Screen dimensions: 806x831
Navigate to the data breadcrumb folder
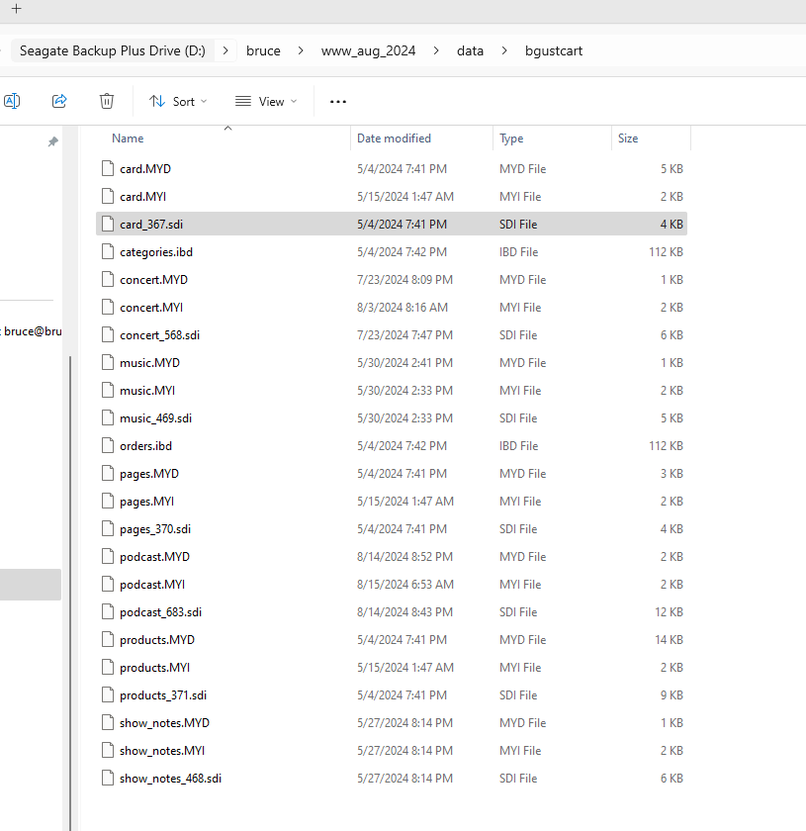click(470, 50)
